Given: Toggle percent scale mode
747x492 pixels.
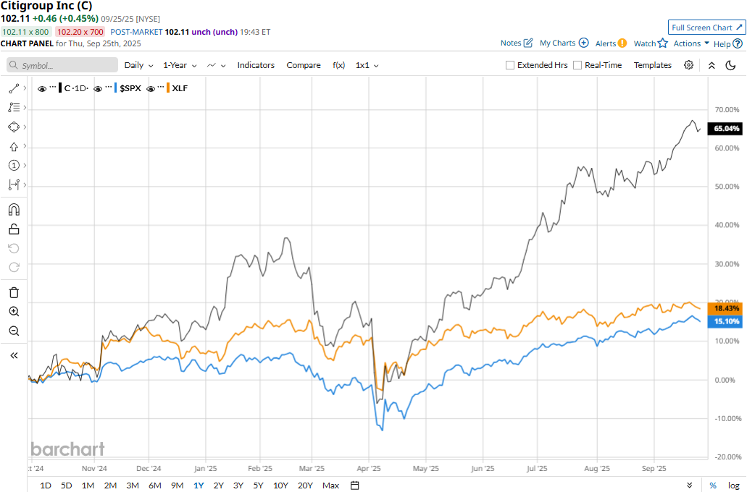Looking at the screenshot, I should [x=713, y=485].
